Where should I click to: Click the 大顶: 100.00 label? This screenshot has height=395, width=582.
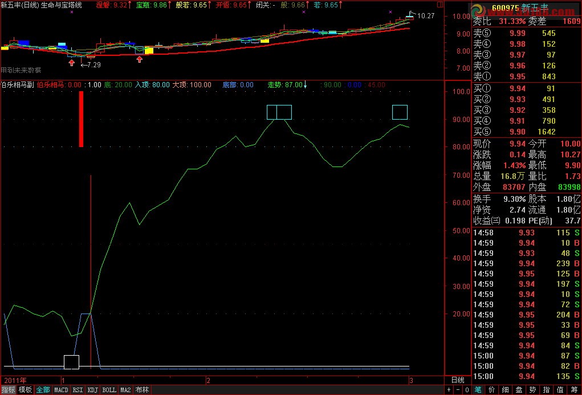192,84
